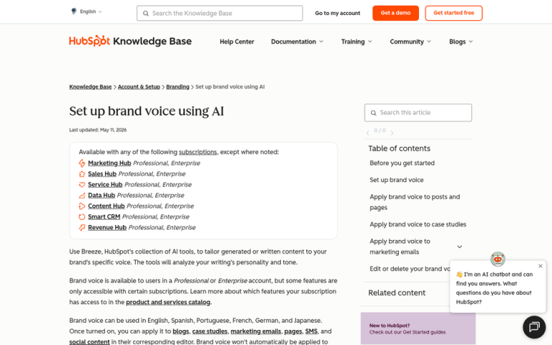
Task: Open the subscriptions link
Action: click(x=198, y=152)
